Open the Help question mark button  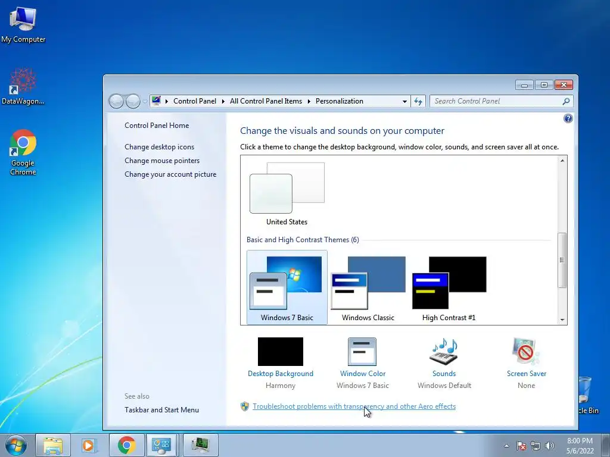click(x=568, y=118)
